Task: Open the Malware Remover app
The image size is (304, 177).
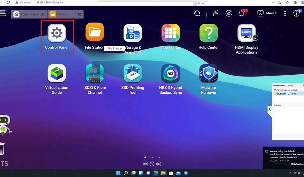Action: coord(209,73)
